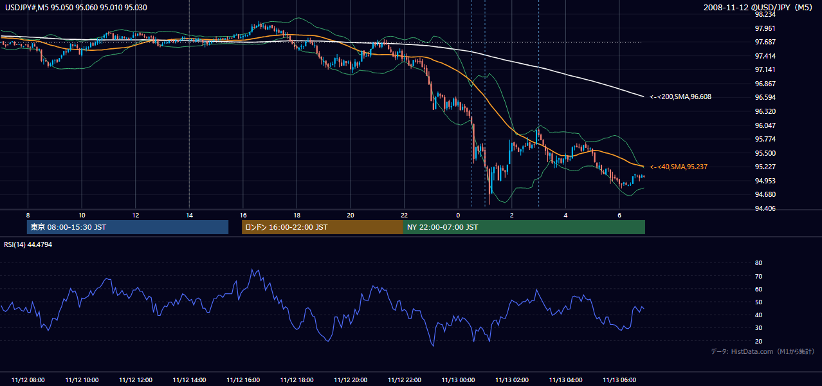822x386 pixels.
Task: Click bottom time label 11/13 04:00
Action: [x=565, y=380]
